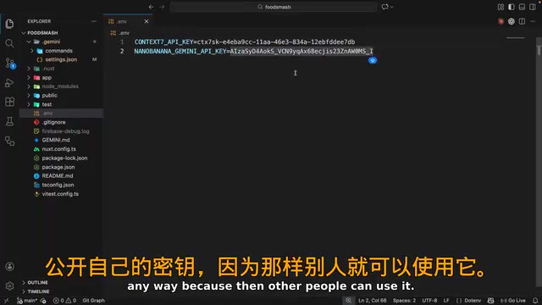Go back with the left arrow
This screenshot has width=542, height=305.
point(152,7)
